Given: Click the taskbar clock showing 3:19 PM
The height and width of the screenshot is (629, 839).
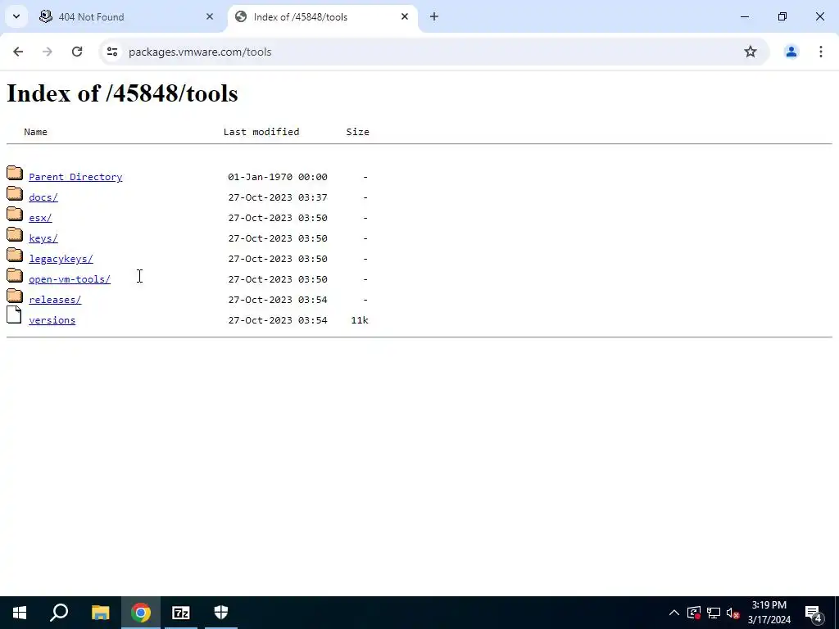Looking at the screenshot, I should pos(769,613).
